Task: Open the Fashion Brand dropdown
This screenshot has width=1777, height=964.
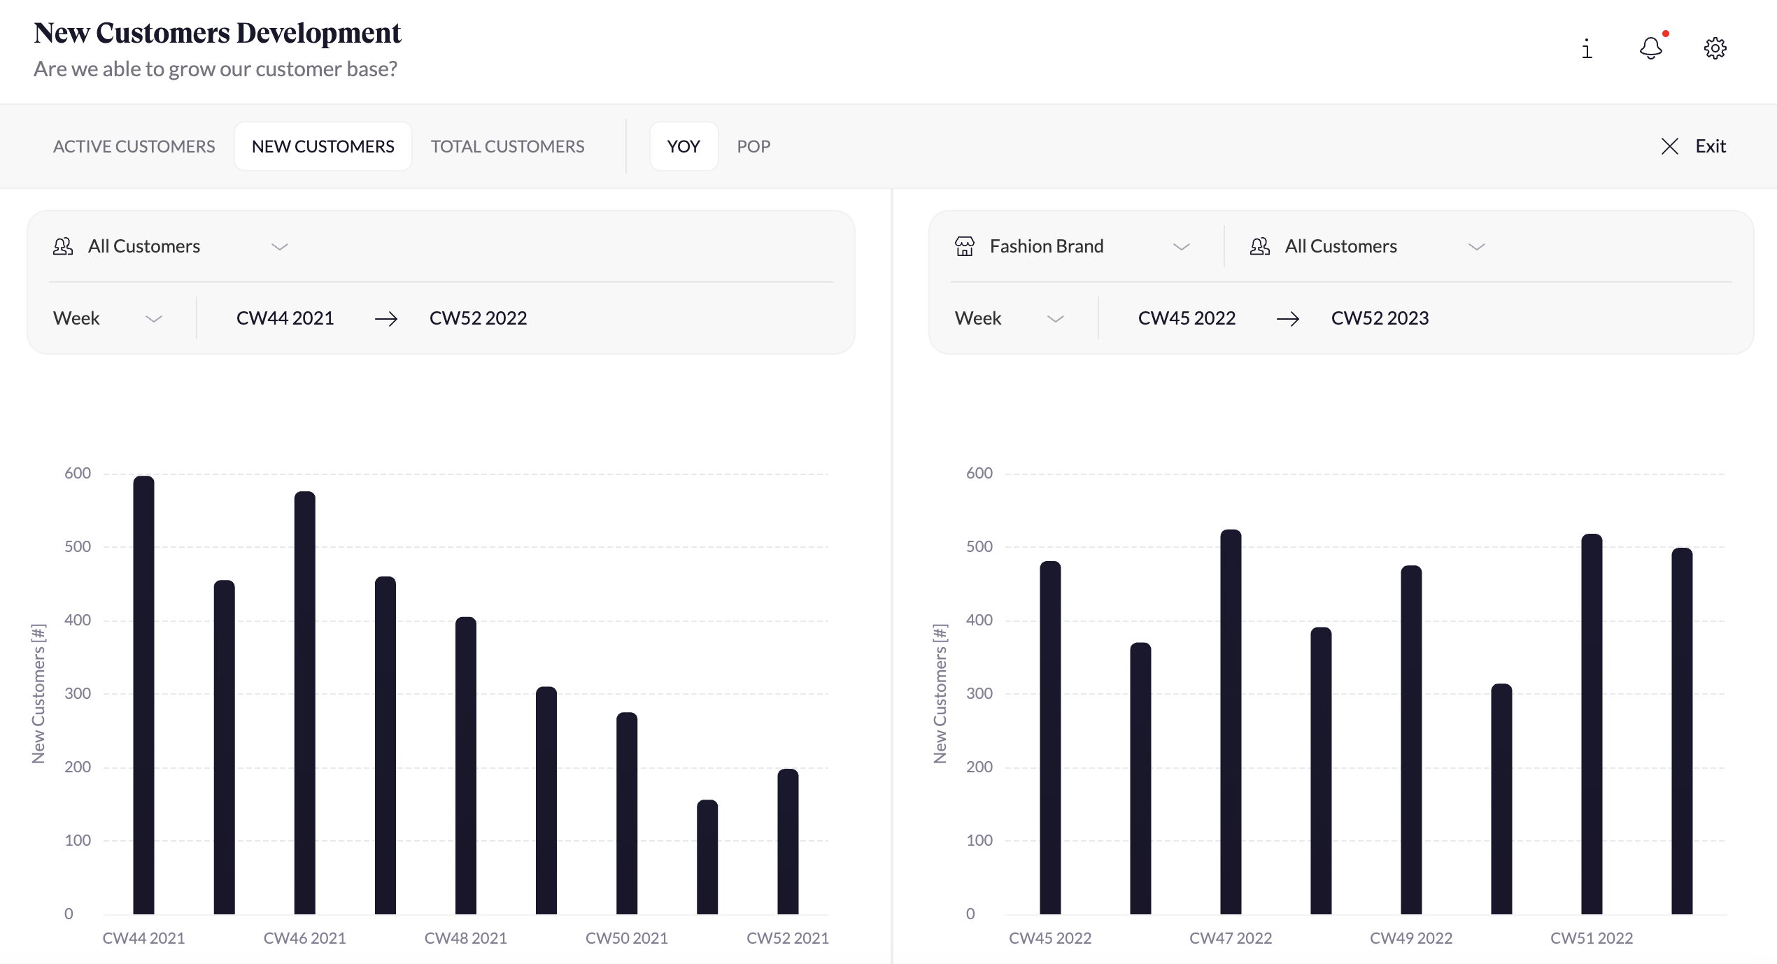Action: 1182,246
